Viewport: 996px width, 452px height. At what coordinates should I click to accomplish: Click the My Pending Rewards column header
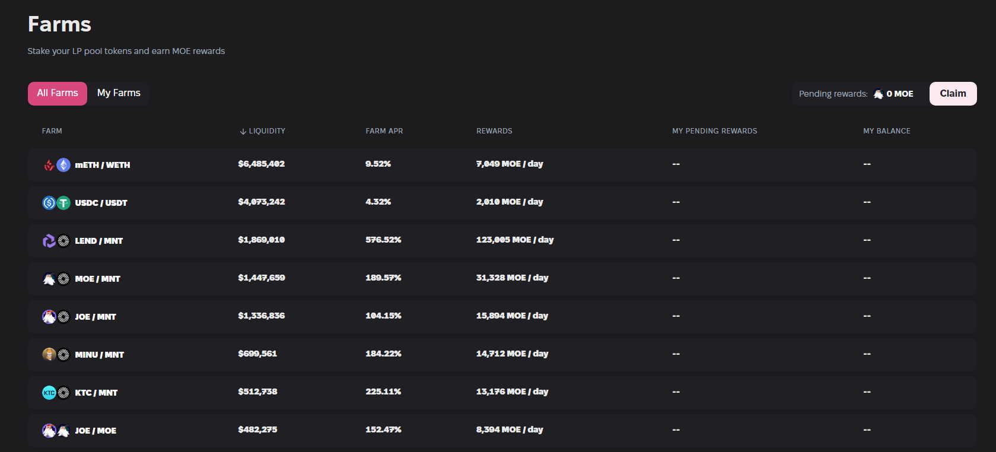pos(714,131)
